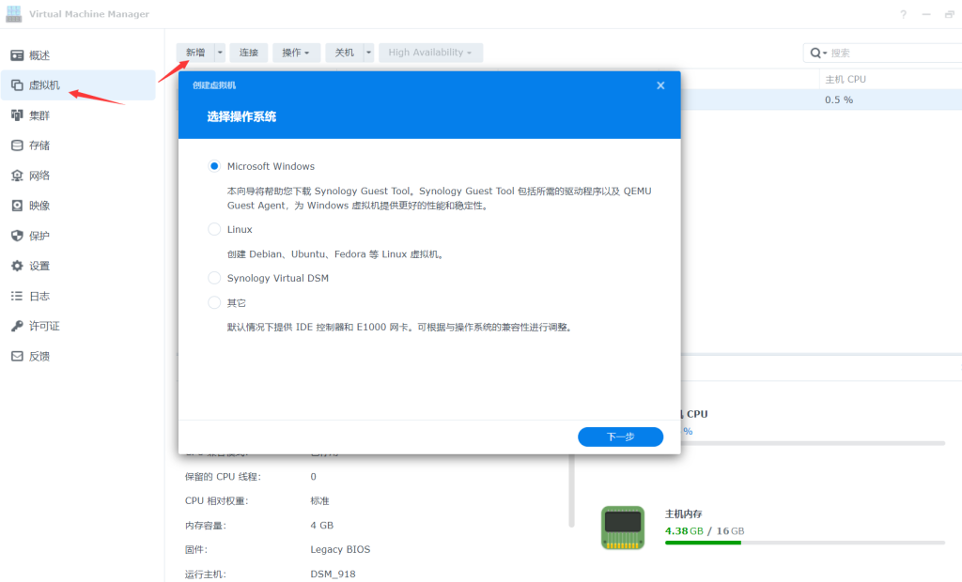Click the 连接 connect button
Image resolution: width=962 pixels, height=582 pixels.
pyautogui.click(x=248, y=53)
